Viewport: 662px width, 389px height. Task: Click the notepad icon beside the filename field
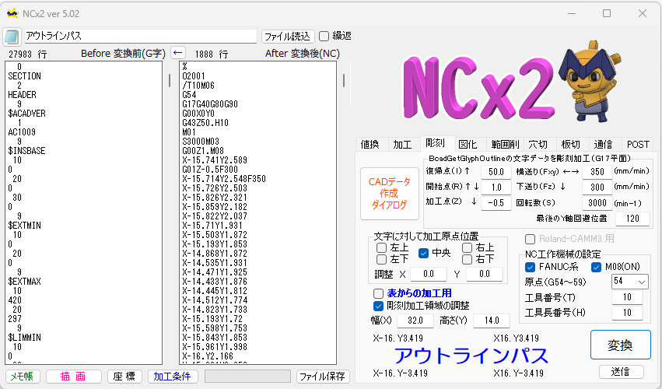12,37
